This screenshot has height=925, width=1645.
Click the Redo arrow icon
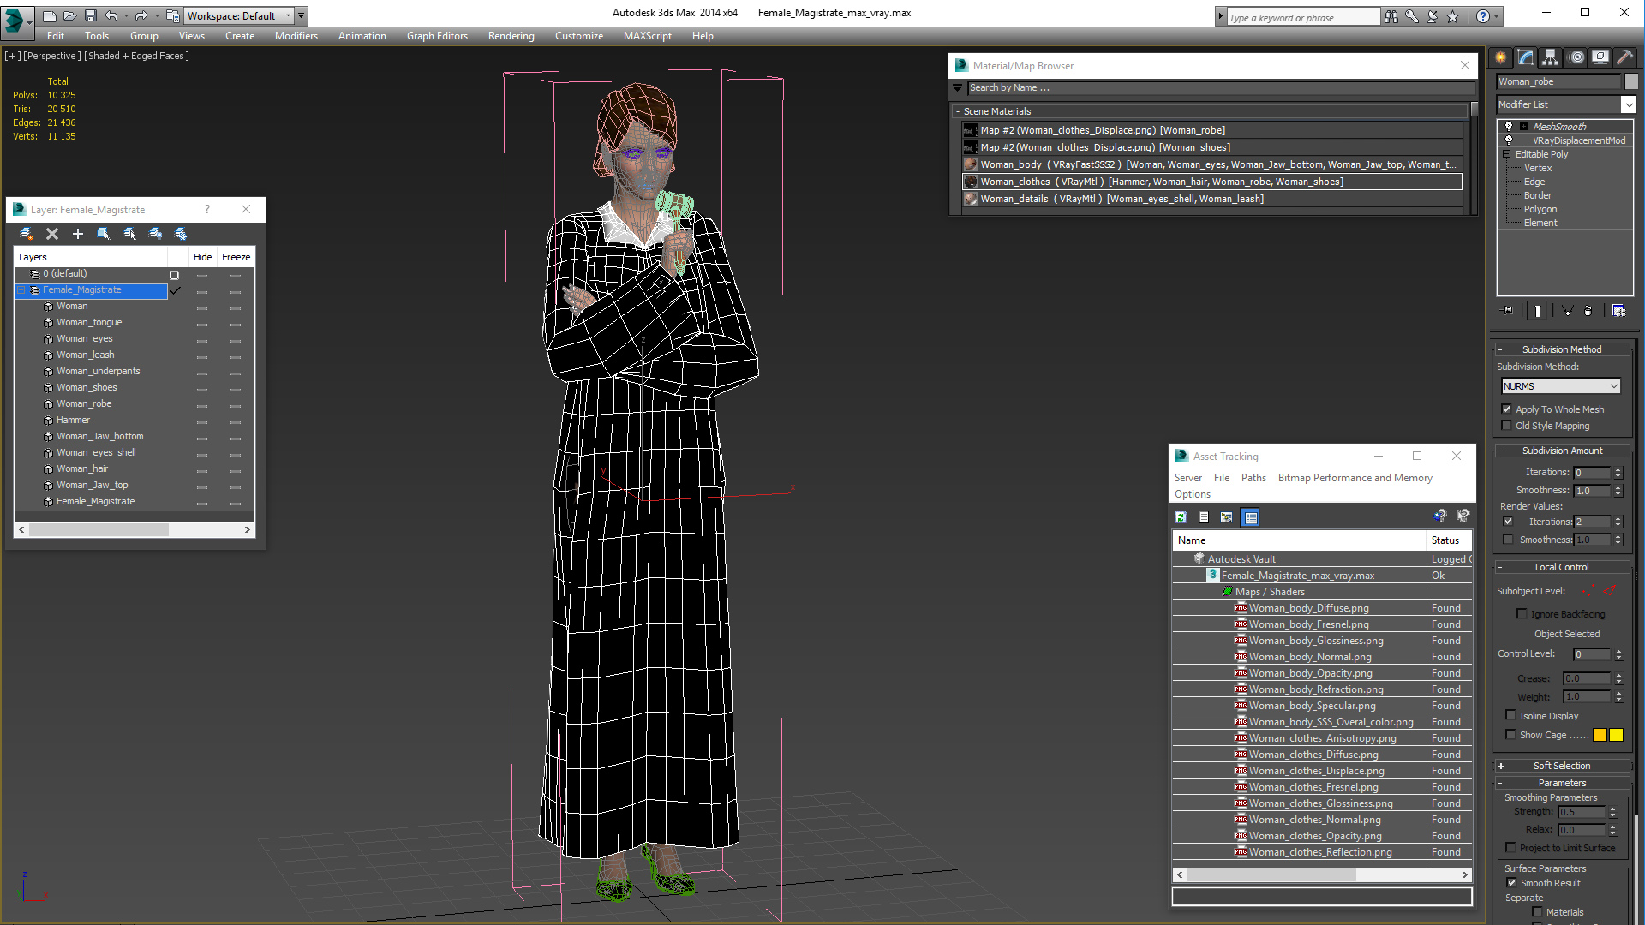(x=141, y=15)
